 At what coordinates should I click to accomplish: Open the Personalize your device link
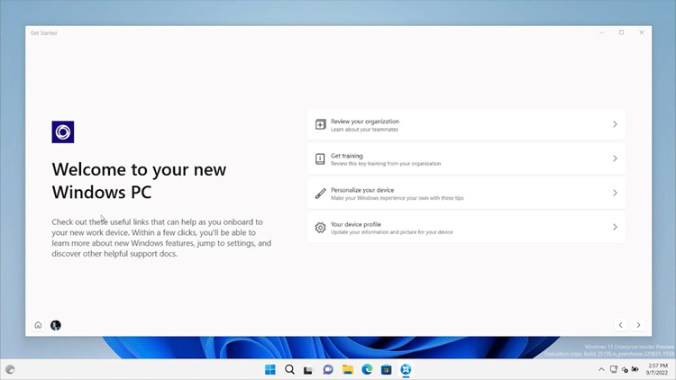[x=362, y=190]
